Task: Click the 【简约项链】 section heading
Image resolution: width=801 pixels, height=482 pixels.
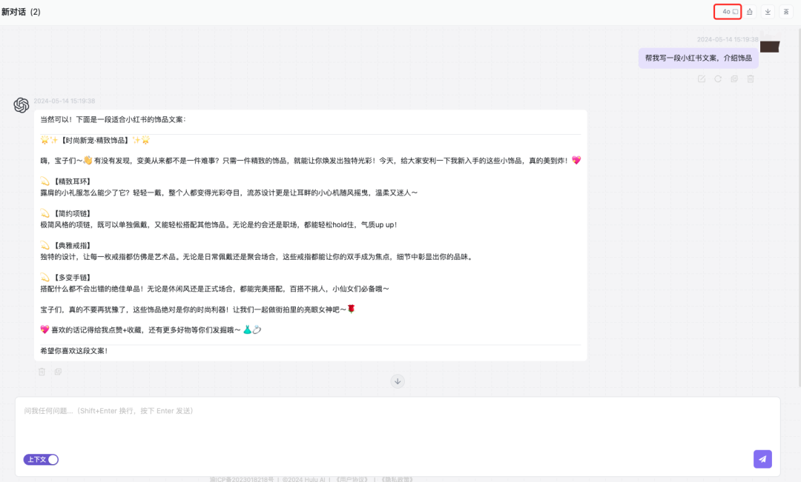Action: pos(73,213)
